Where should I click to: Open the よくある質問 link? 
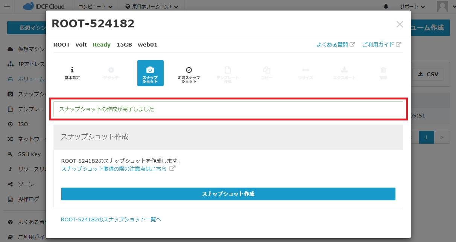tap(335, 45)
